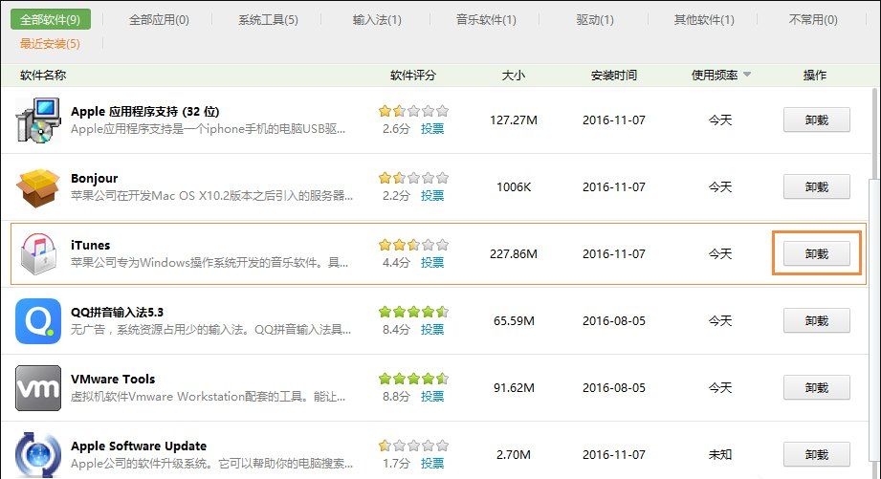Show the 最近安装(5) list
The width and height of the screenshot is (881, 479).
click(50, 43)
